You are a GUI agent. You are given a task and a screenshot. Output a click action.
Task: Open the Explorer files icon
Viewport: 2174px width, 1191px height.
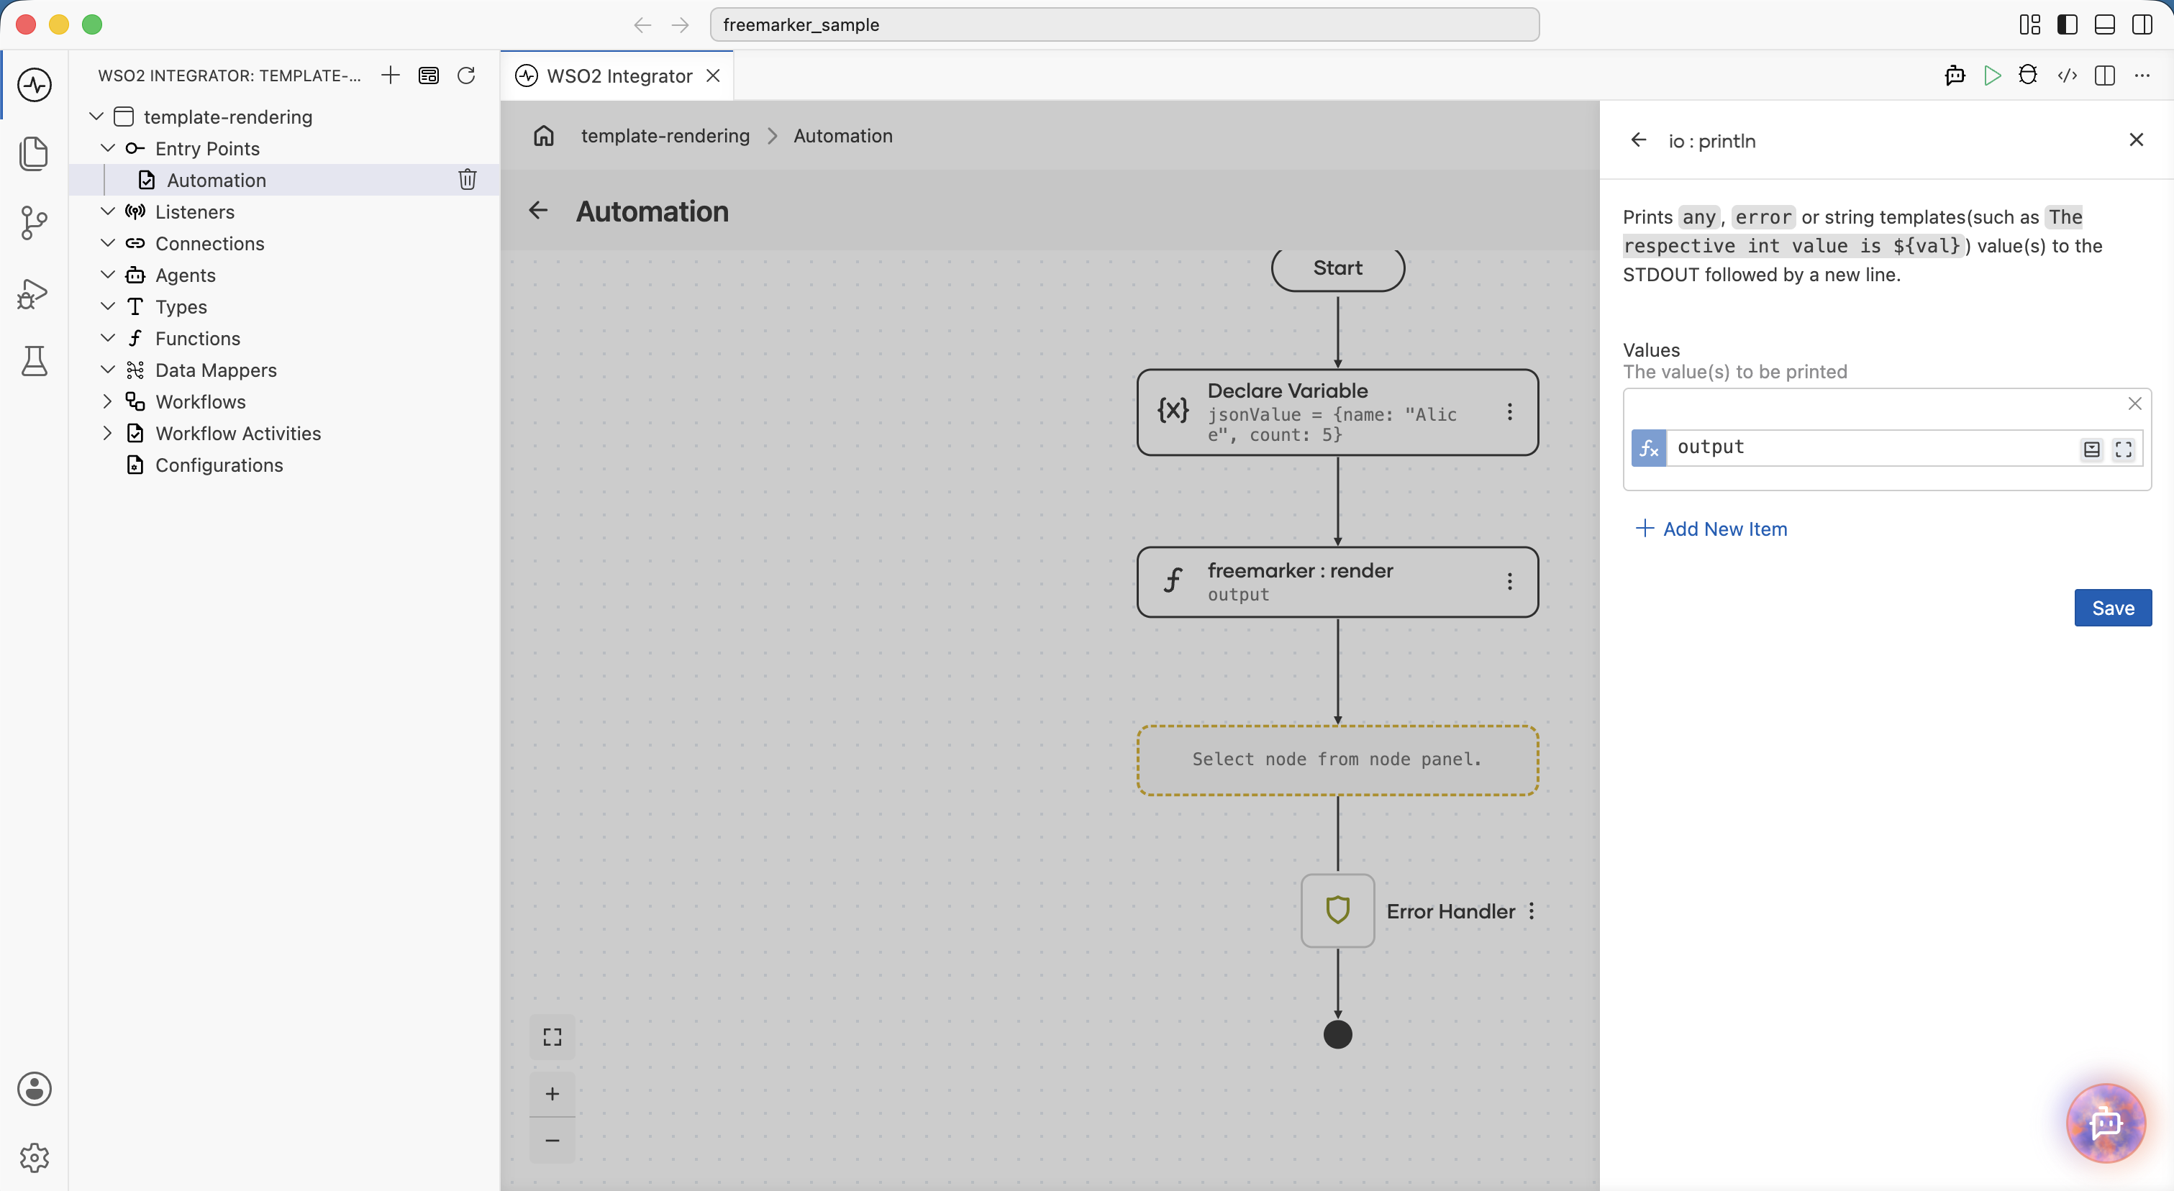(34, 153)
